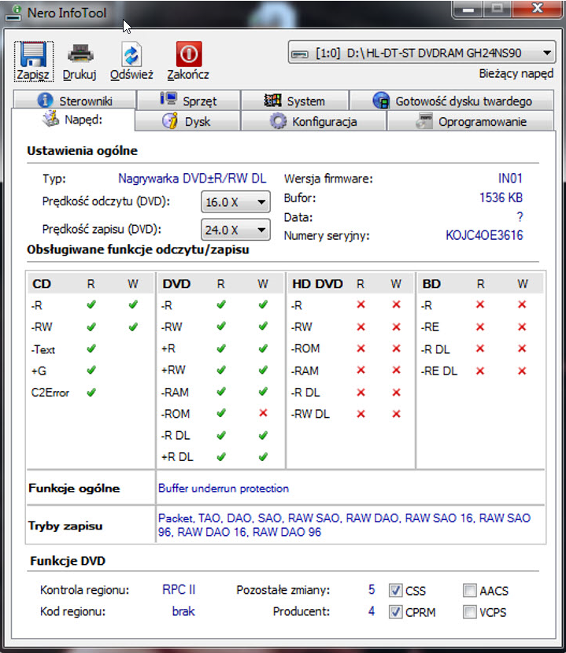Toggle the AACS checkbox
This screenshot has width=566, height=653.
[470, 590]
